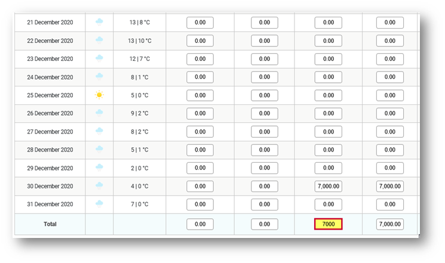Select the 24 December 2020 date cell
The image size is (445, 263).
tap(50, 77)
